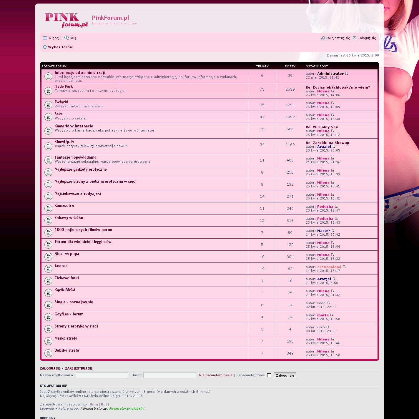Open the Biust vs pupa forum
This screenshot has width=419, height=419.
pos(67,254)
